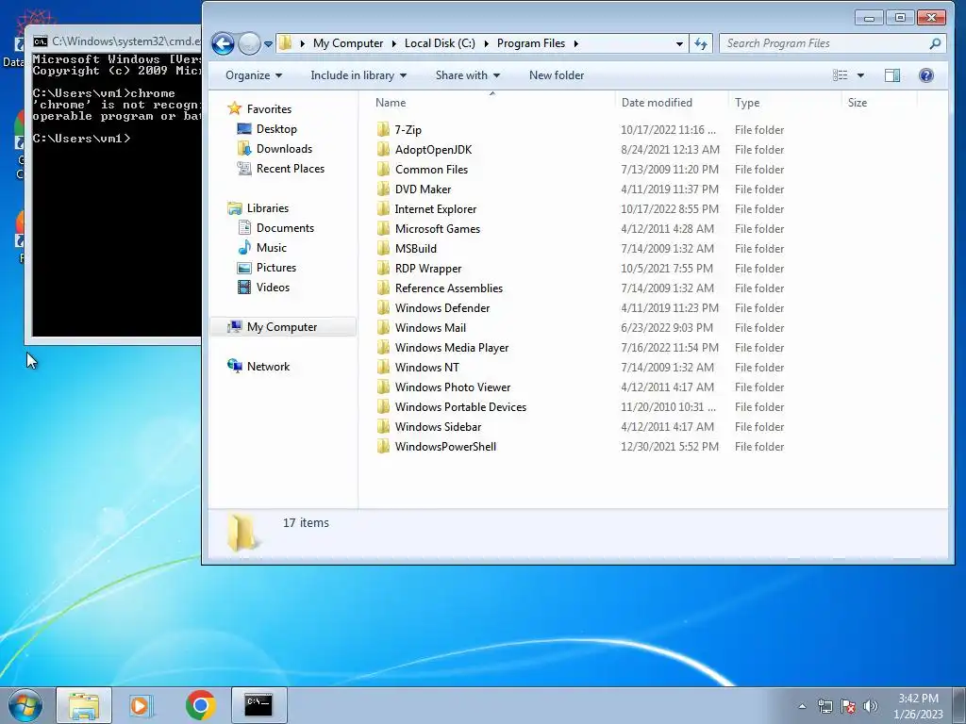Open Videos library
The image size is (966, 724).
(273, 287)
